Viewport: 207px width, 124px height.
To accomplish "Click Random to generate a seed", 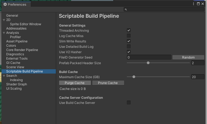I will [188, 57].
